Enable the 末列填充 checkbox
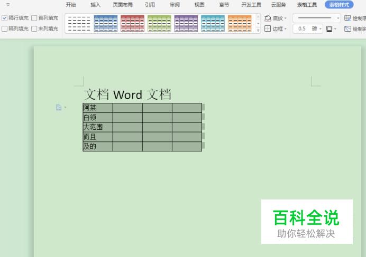This screenshot has width=366, height=257. click(34, 28)
